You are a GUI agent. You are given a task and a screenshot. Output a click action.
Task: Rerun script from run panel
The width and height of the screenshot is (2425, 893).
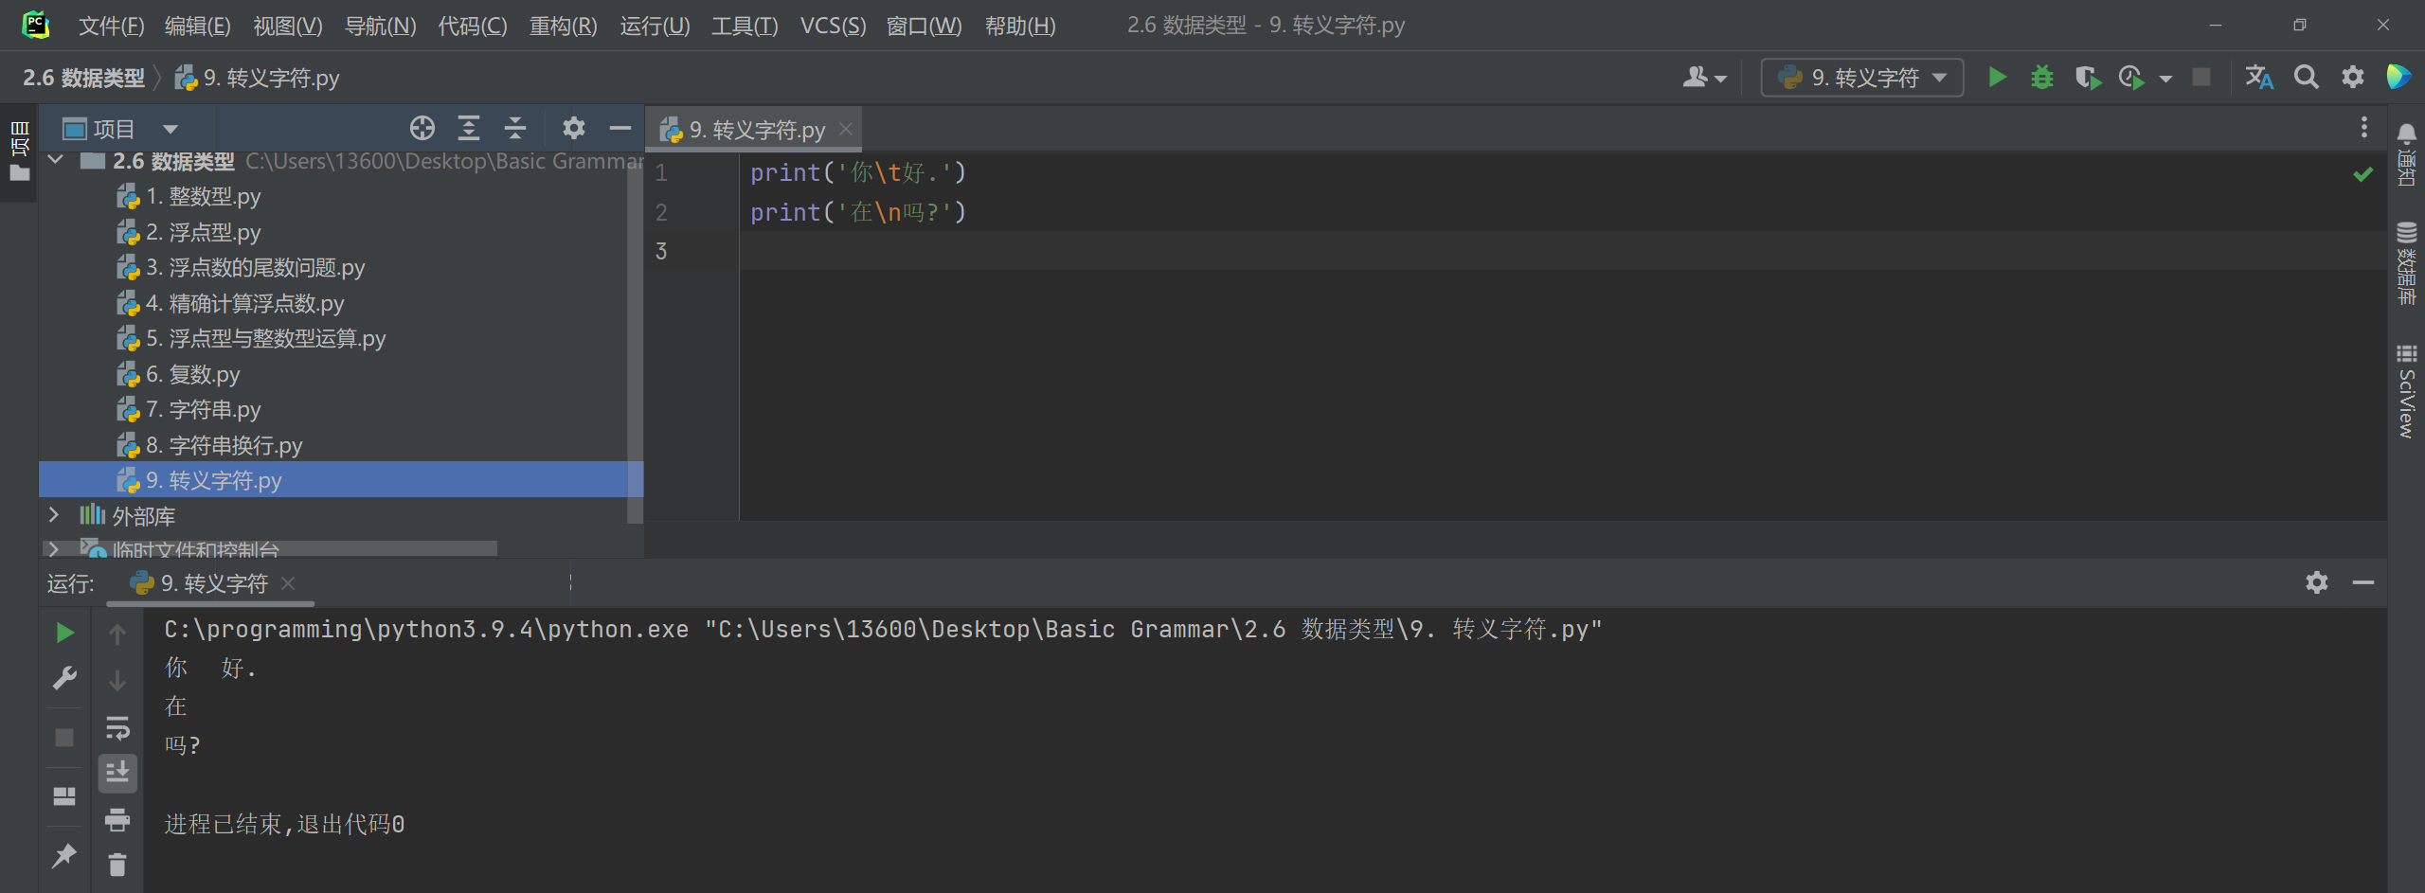click(64, 633)
